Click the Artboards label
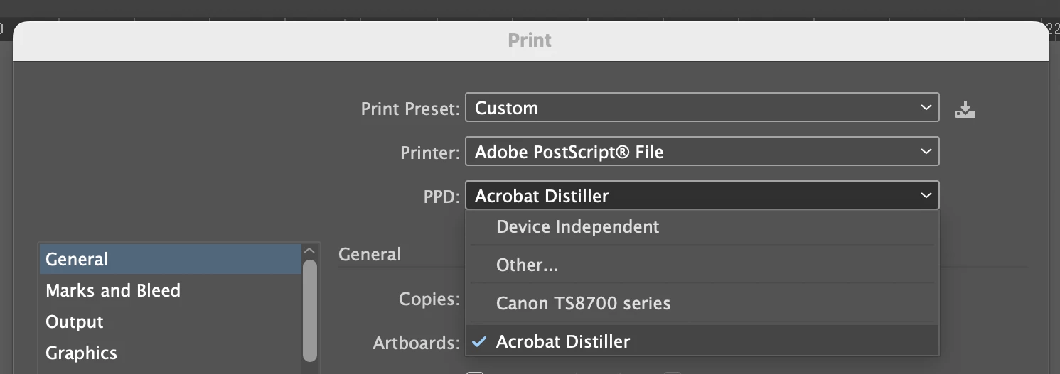The image size is (1060, 374). coord(416,343)
